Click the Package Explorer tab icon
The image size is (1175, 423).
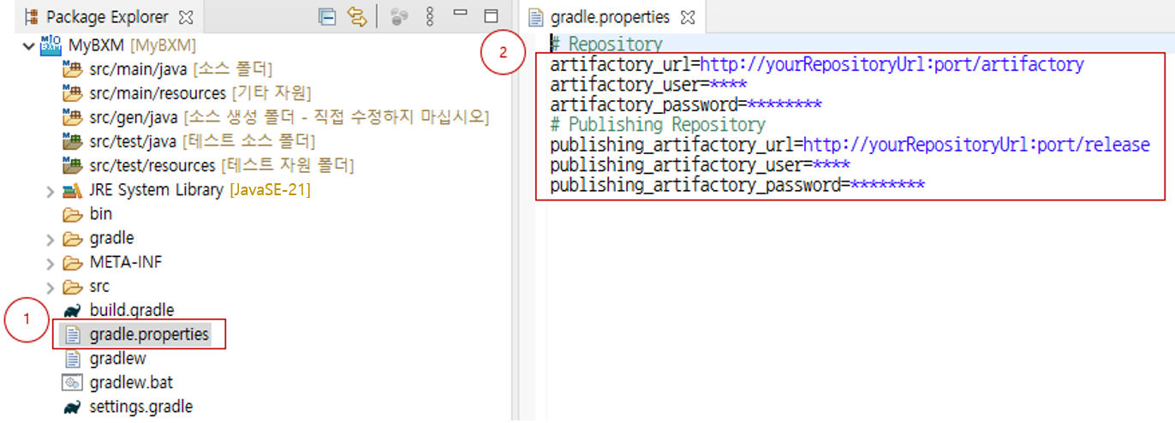coord(33,17)
